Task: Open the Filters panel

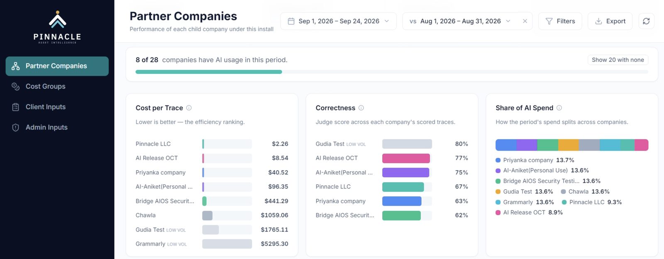Action: click(x=560, y=21)
